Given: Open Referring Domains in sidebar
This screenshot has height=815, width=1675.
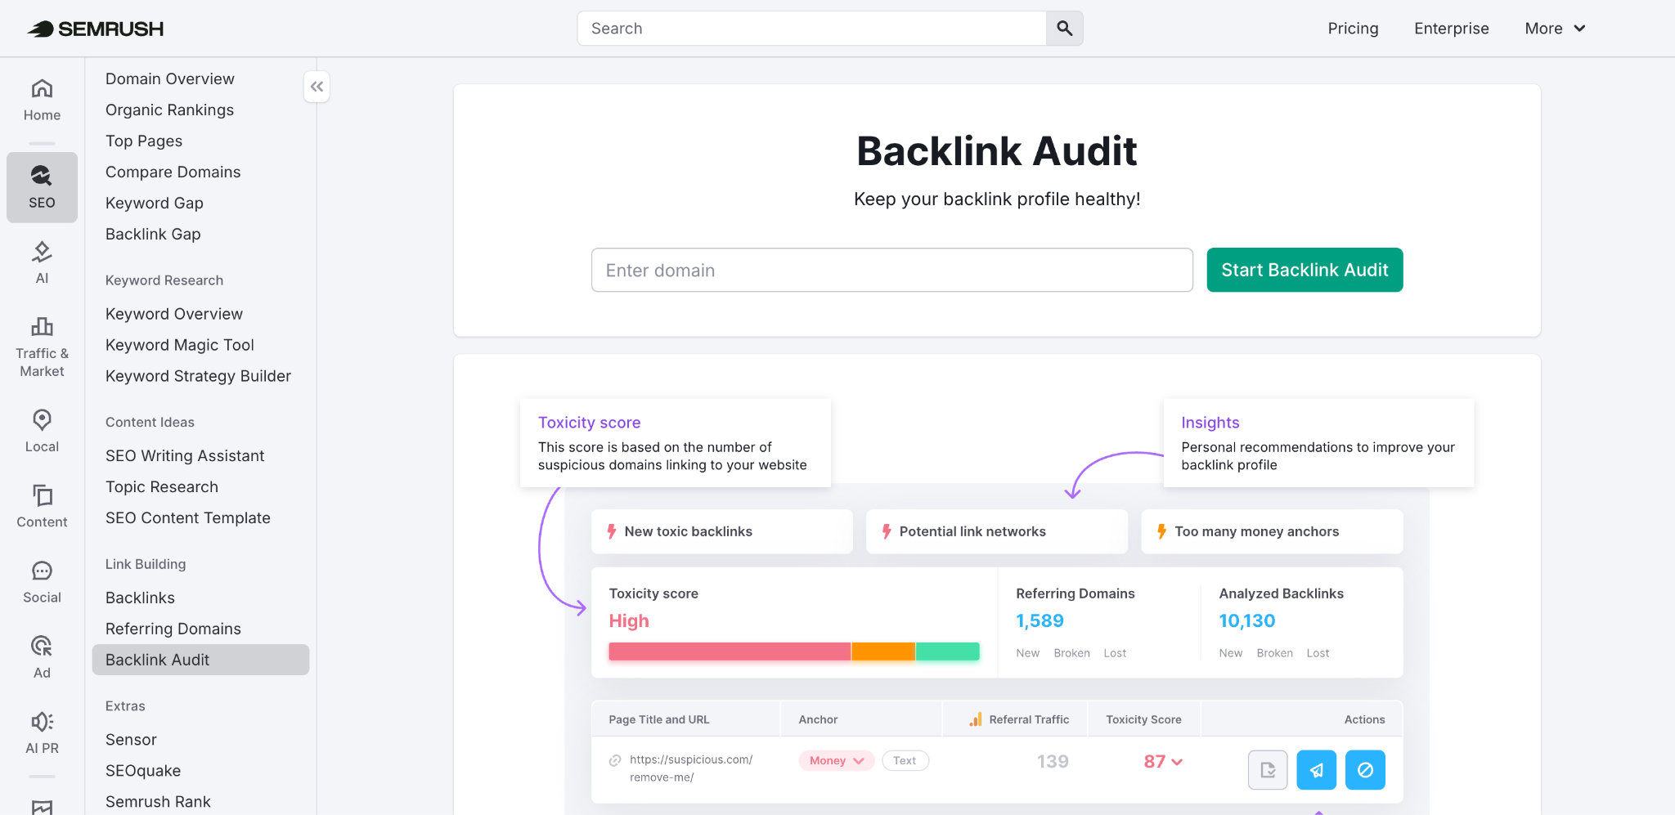Looking at the screenshot, I should point(173,629).
